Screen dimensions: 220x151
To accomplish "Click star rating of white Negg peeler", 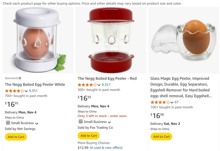I will pos(14,91).
